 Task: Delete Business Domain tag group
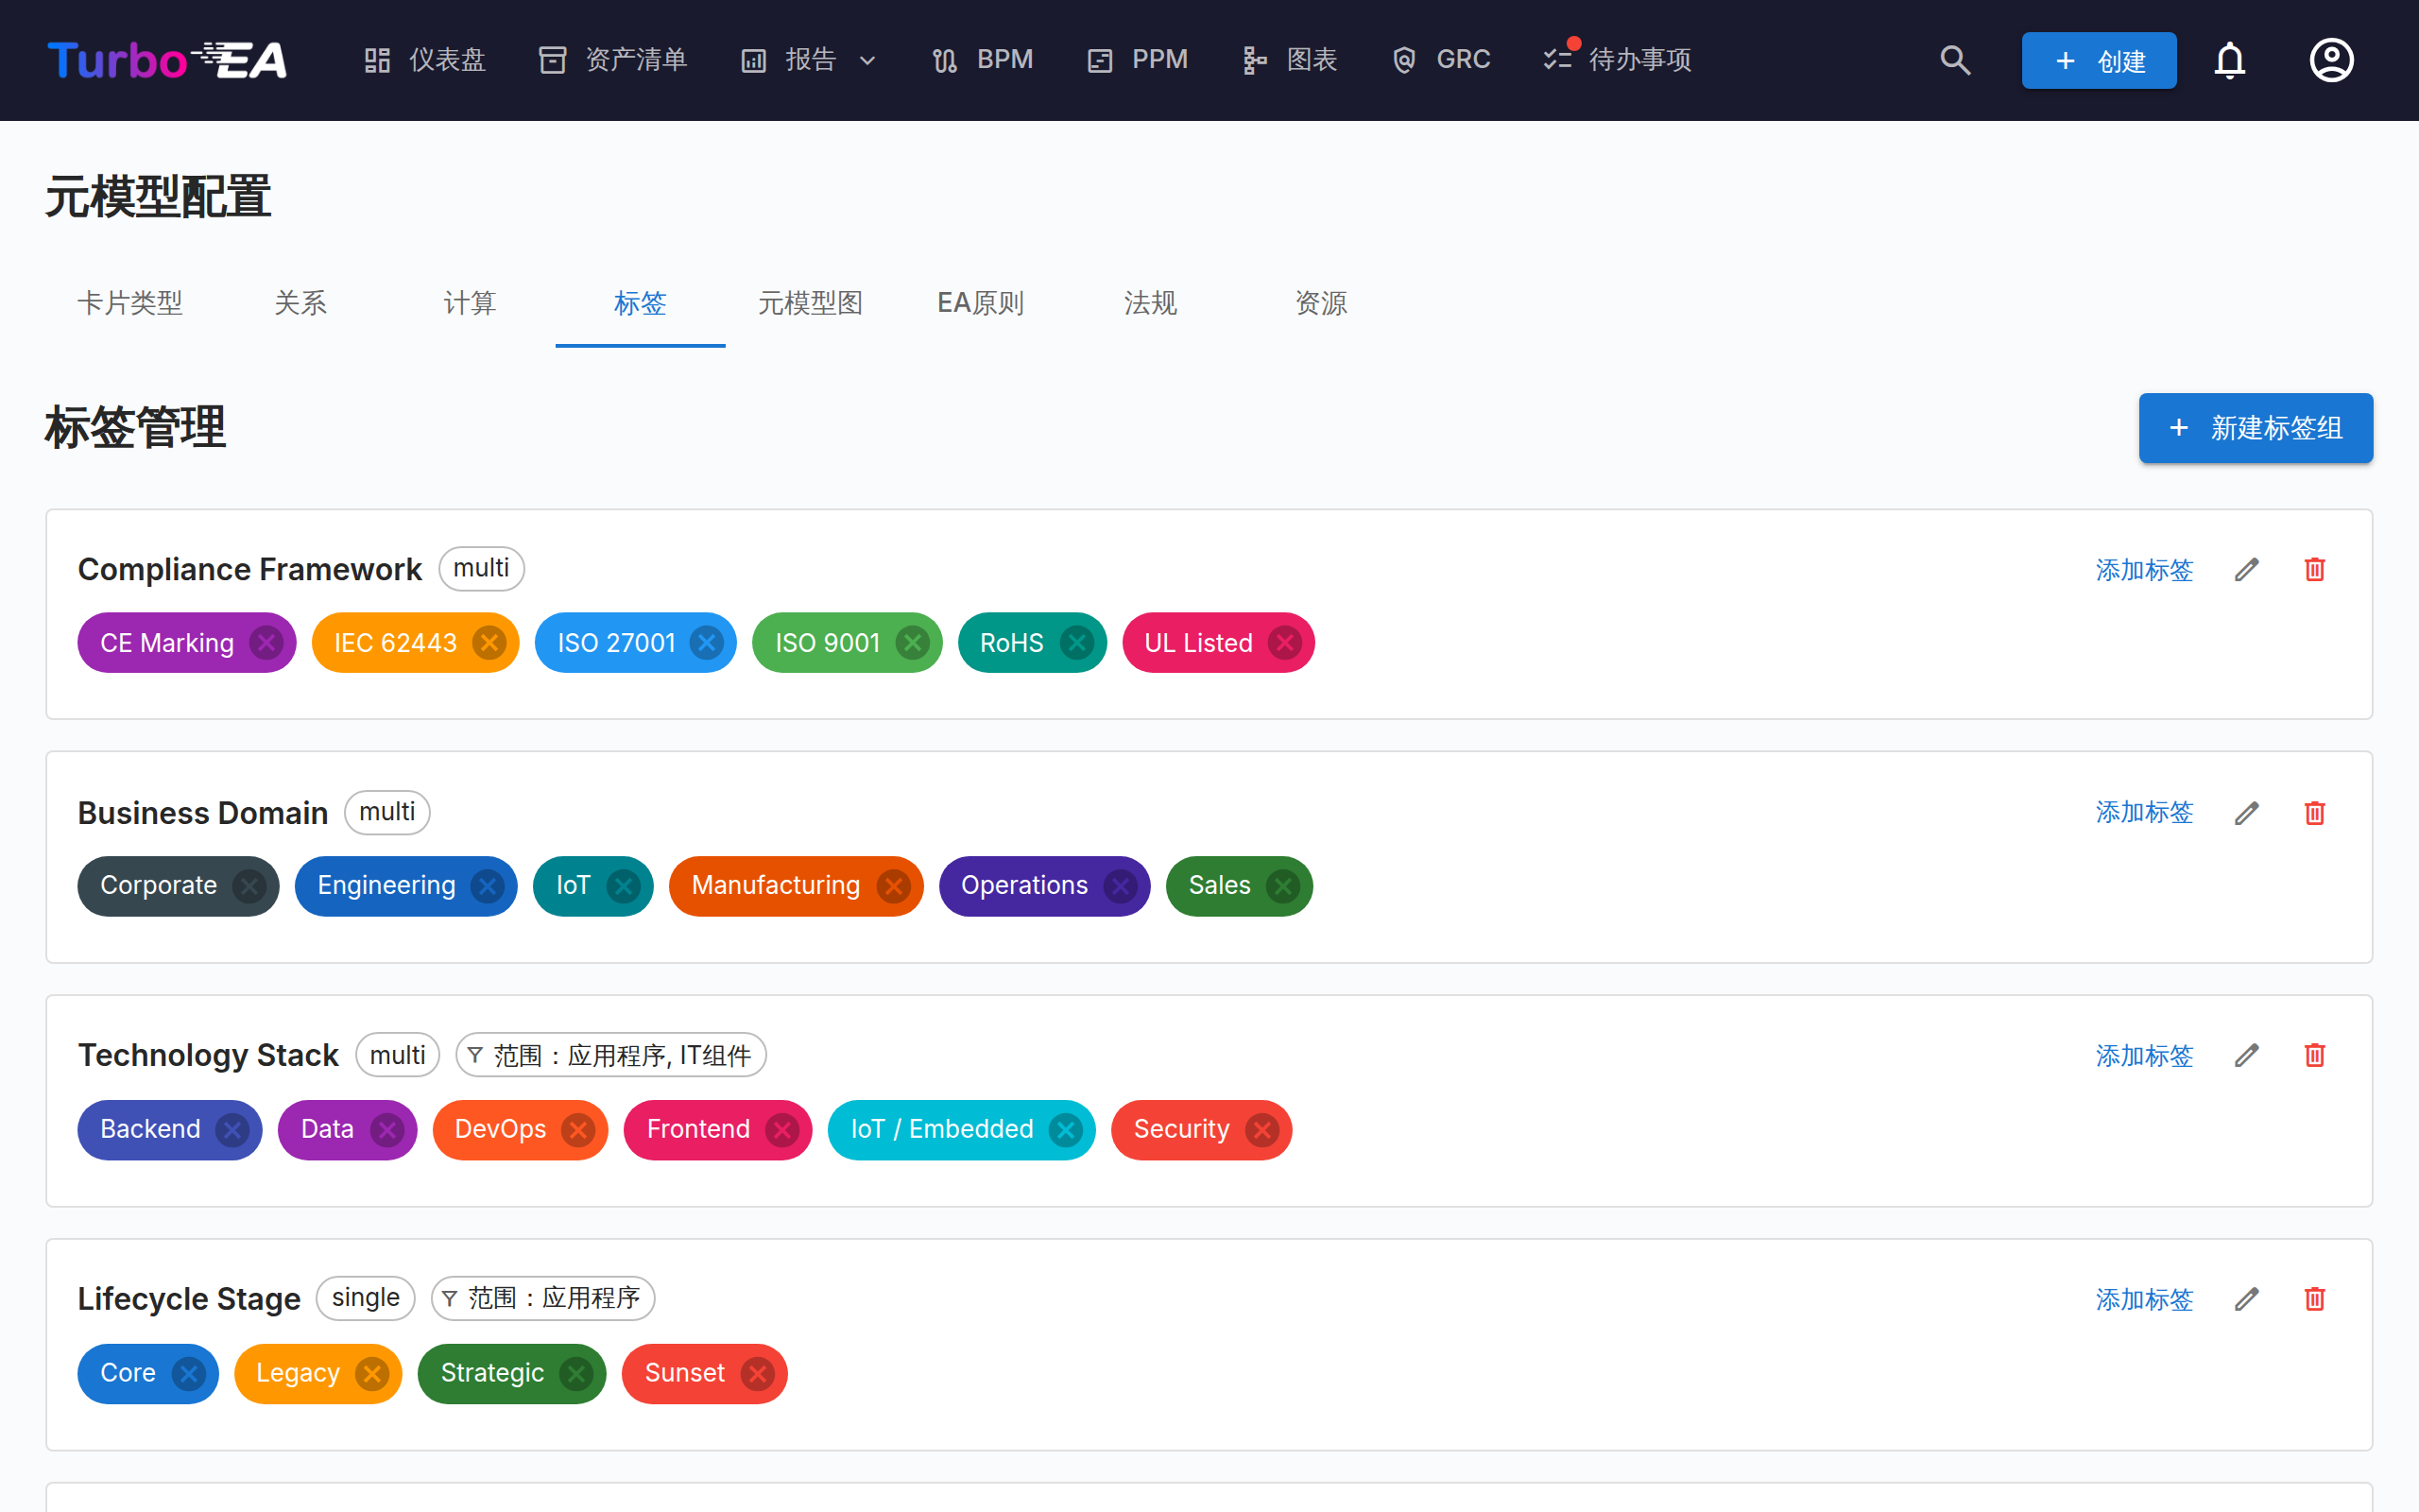point(2315,813)
